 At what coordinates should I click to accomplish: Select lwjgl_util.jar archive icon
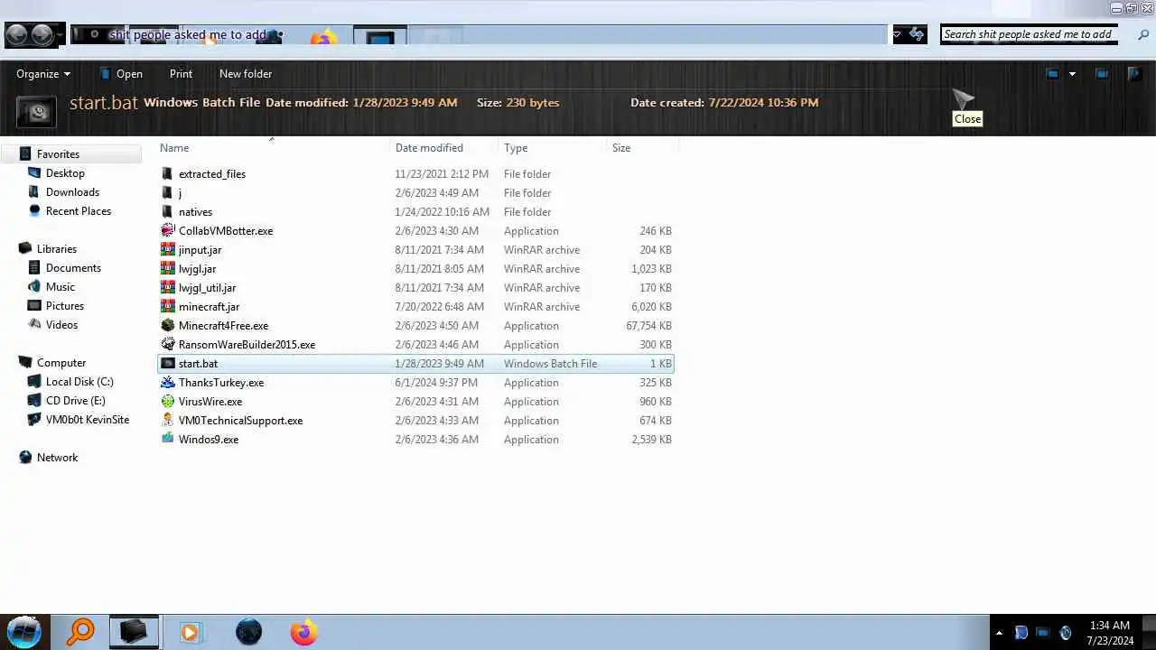coord(167,288)
